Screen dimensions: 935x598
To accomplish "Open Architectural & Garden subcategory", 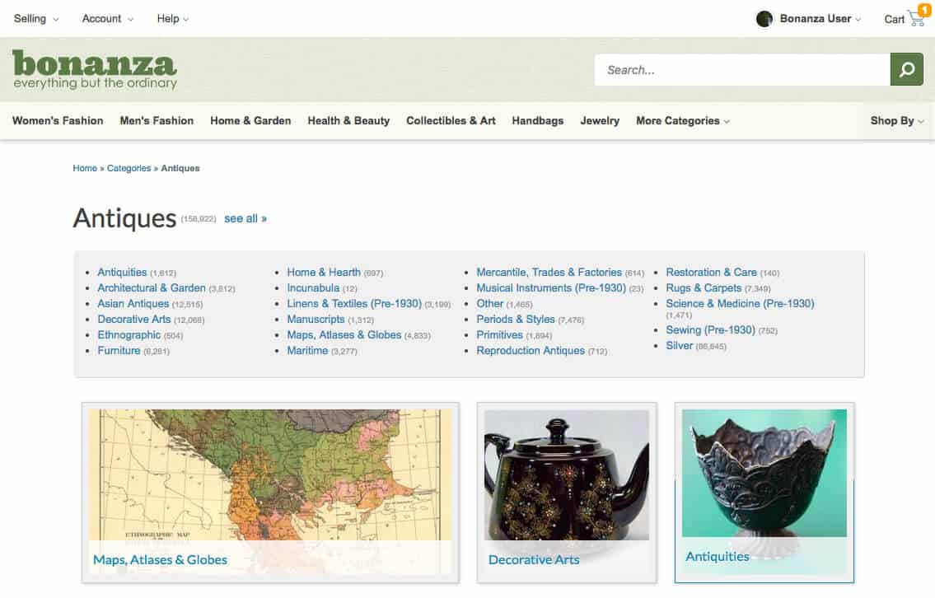I will click(152, 287).
